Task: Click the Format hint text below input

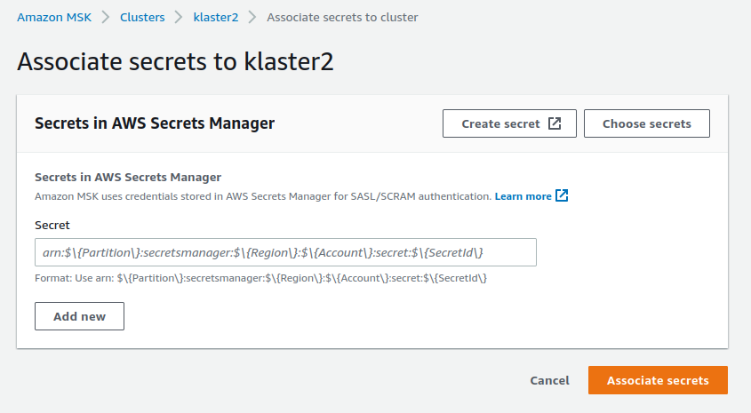Action: (261, 278)
